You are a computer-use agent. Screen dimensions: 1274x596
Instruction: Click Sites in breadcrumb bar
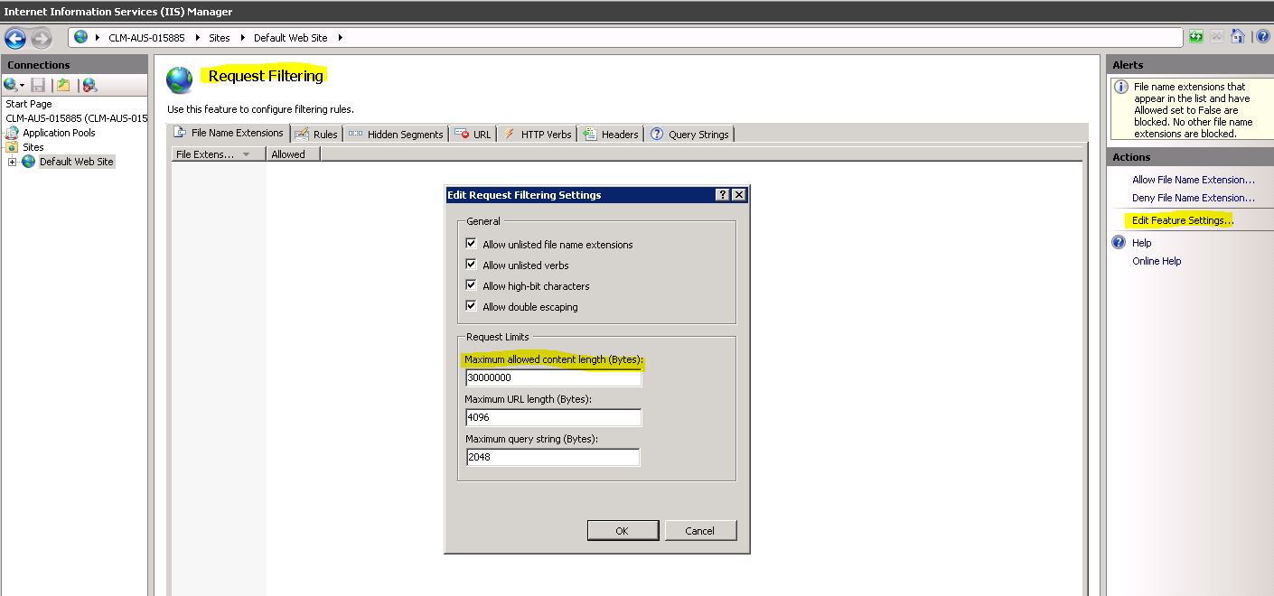tap(220, 38)
